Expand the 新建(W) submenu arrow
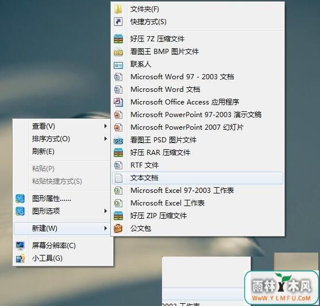 pos(105,228)
